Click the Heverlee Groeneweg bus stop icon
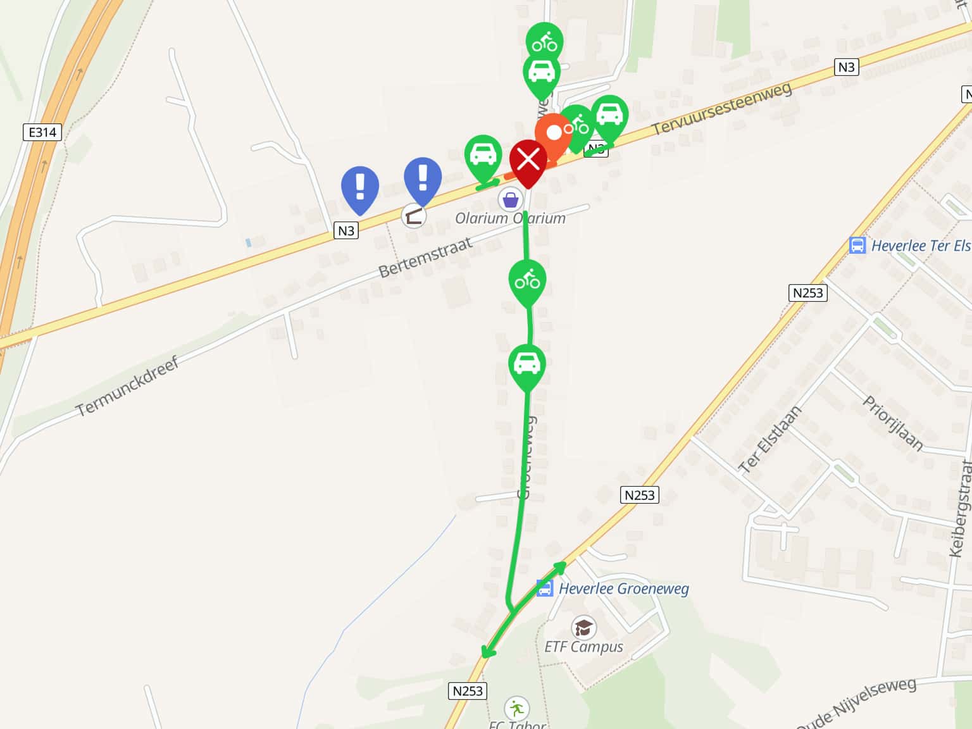Screen dimensions: 972x729 pyautogui.click(x=544, y=589)
